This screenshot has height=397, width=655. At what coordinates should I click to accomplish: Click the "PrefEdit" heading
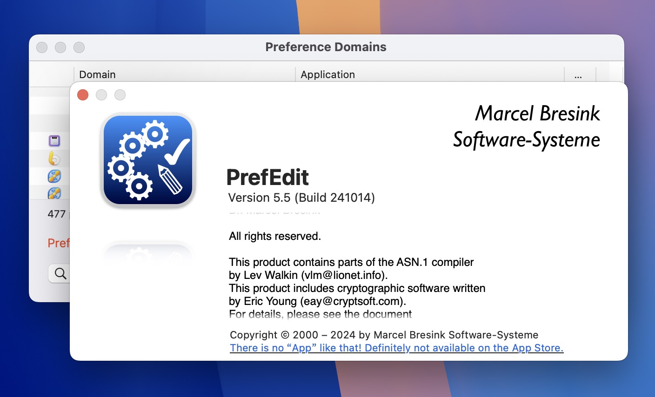(x=267, y=177)
